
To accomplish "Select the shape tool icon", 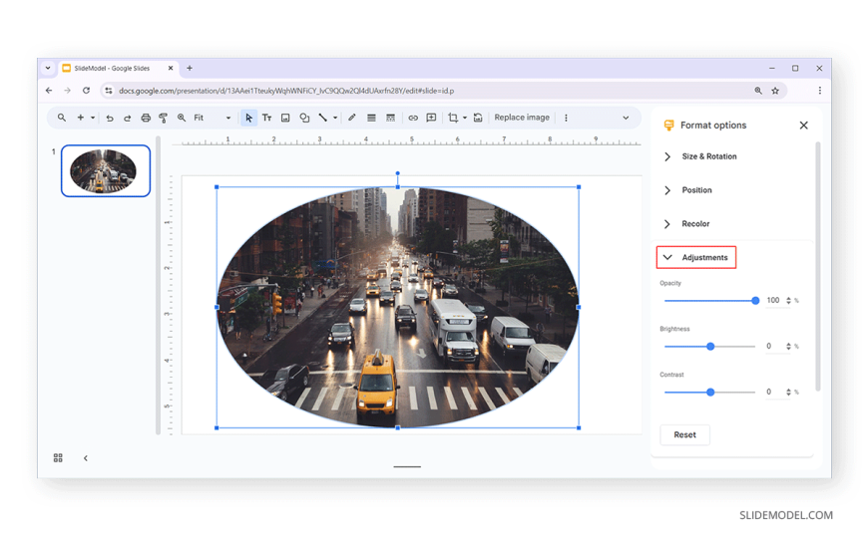I will 304,118.
